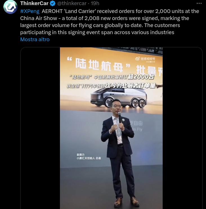Visit the @thinkercar handle
The image size is (206, 209).
72,3
